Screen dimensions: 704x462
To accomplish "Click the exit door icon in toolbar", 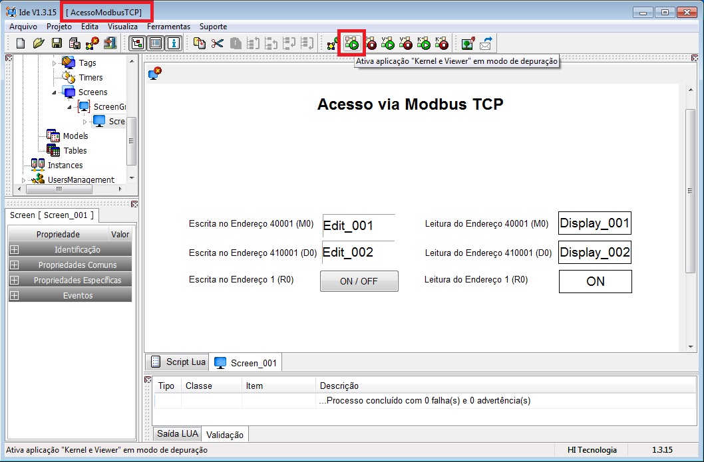I will [x=110, y=43].
